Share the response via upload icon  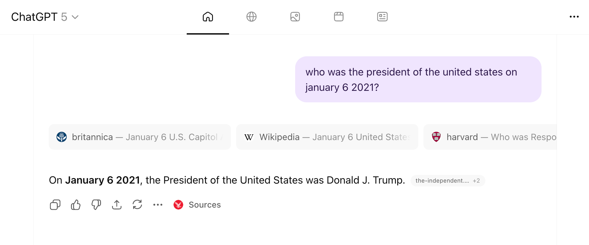(117, 205)
